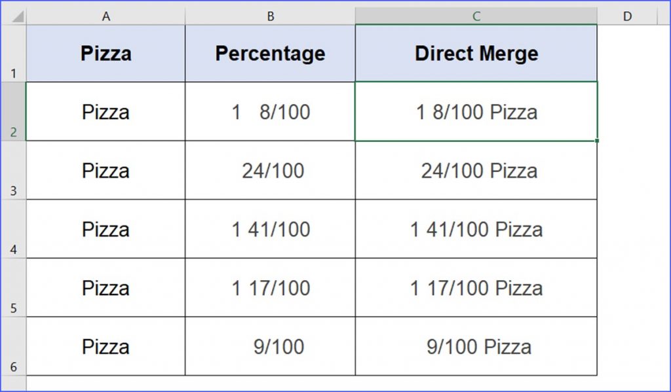671x392 pixels.
Task: Select the Pizza cell in row 4
Action: tap(106, 230)
